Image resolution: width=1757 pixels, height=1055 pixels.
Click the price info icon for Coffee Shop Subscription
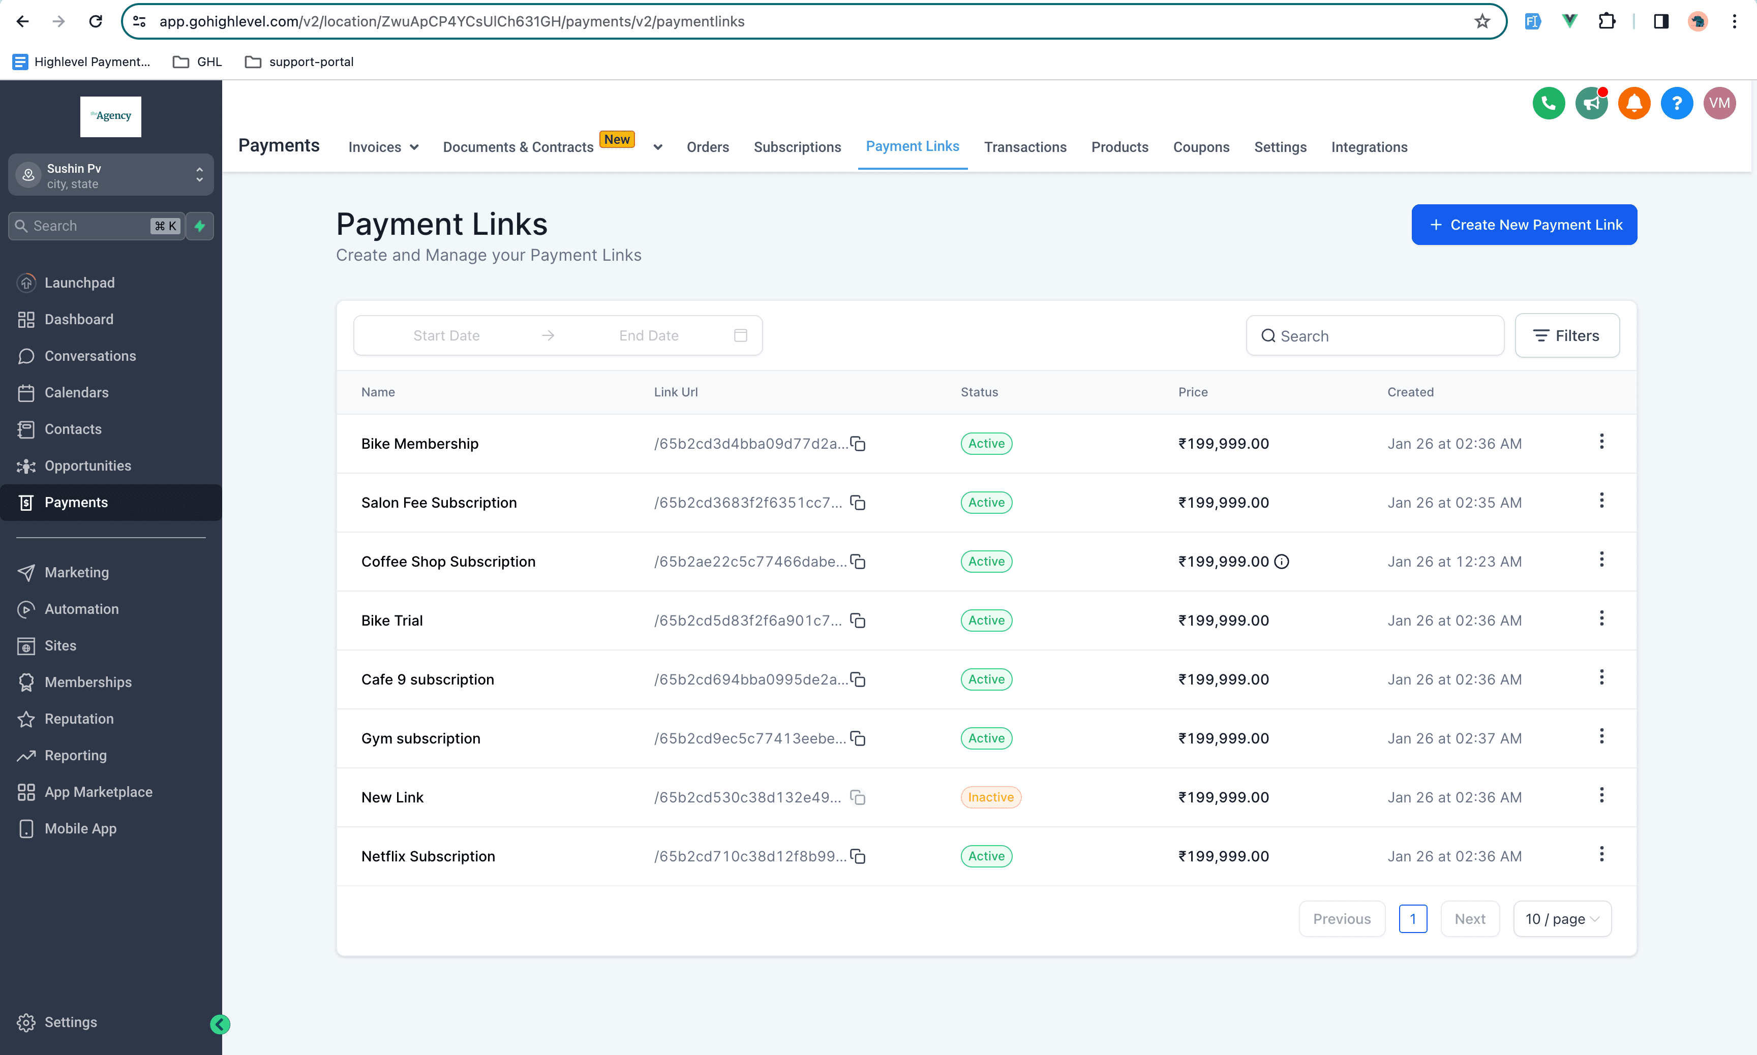[x=1281, y=562]
